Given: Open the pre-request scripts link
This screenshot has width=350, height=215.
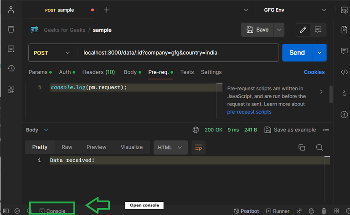Looking at the screenshot, I should click(x=249, y=112).
